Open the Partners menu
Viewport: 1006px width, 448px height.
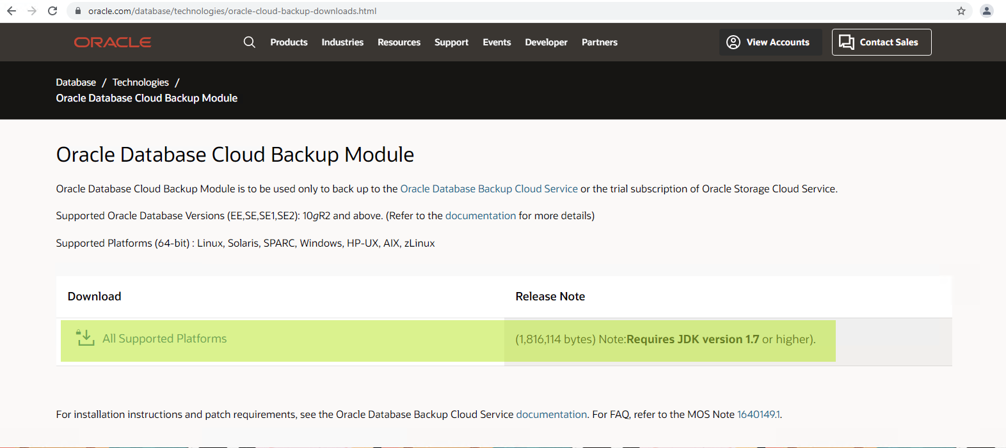600,42
